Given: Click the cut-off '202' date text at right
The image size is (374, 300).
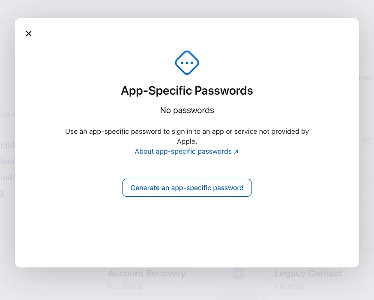Looking at the screenshot, I should [367, 141].
